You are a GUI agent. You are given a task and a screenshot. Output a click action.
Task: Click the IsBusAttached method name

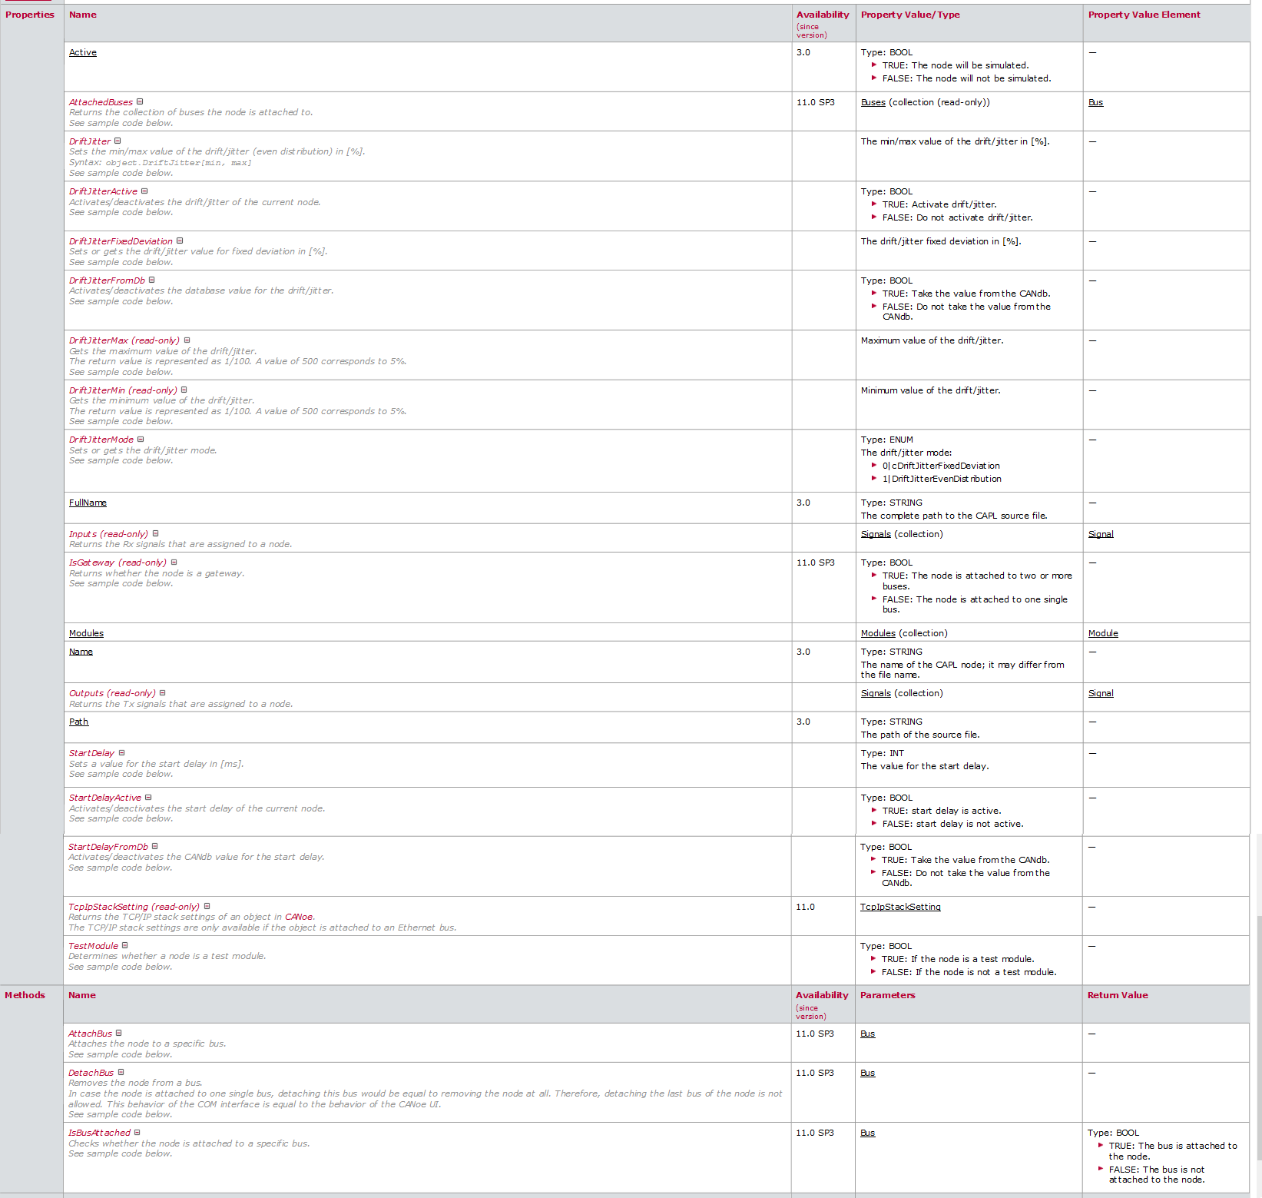(x=99, y=1133)
